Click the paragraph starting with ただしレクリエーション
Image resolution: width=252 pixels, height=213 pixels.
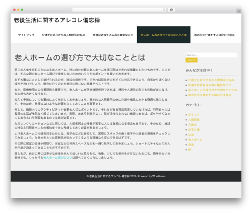[x=92, y=125]
